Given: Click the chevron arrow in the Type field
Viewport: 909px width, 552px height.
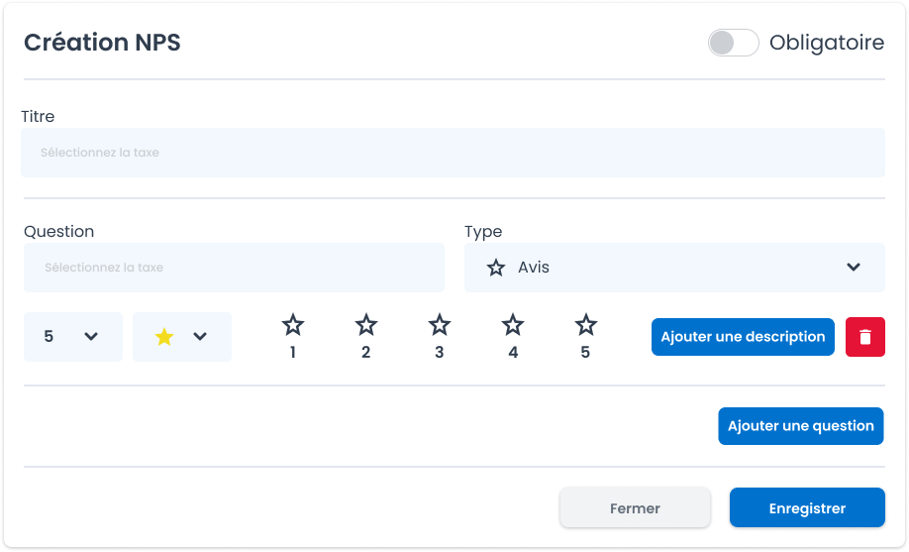Looking at the screenshot, I should pyautogui.click(x=853, y=268).
